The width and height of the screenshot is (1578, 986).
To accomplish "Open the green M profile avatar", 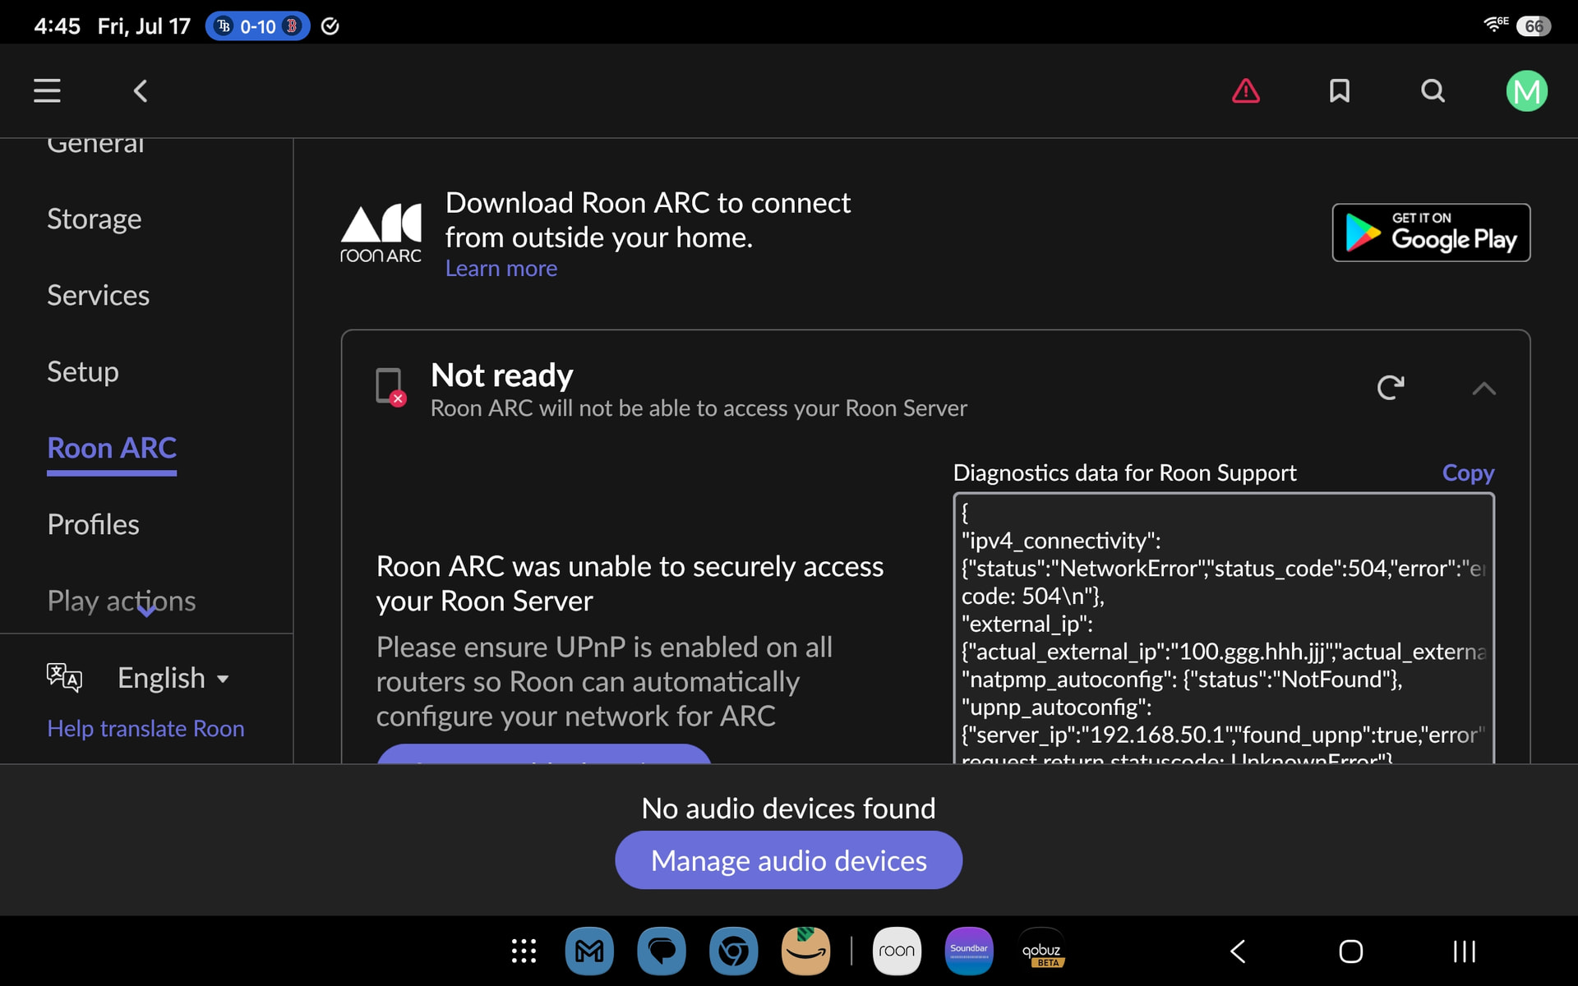I will point(1527,90).
